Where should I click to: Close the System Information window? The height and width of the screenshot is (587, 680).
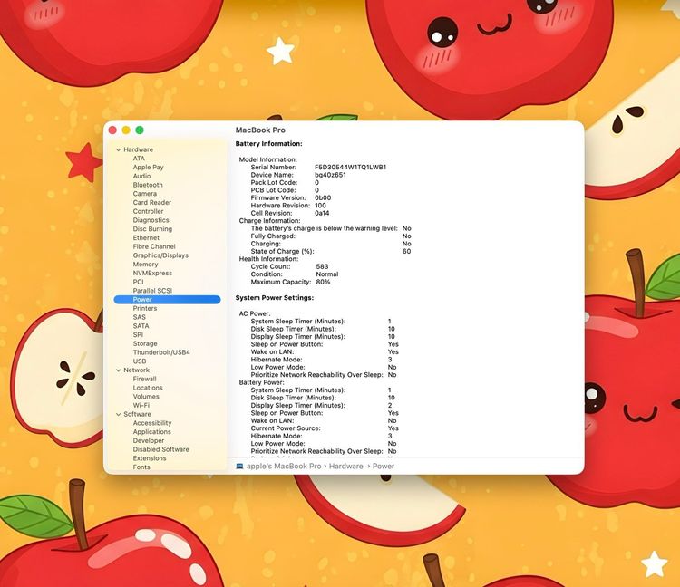(112, 130)
